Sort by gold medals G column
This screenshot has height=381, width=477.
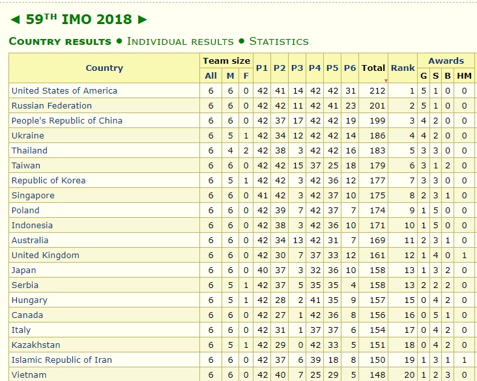(x=424, y=76)
